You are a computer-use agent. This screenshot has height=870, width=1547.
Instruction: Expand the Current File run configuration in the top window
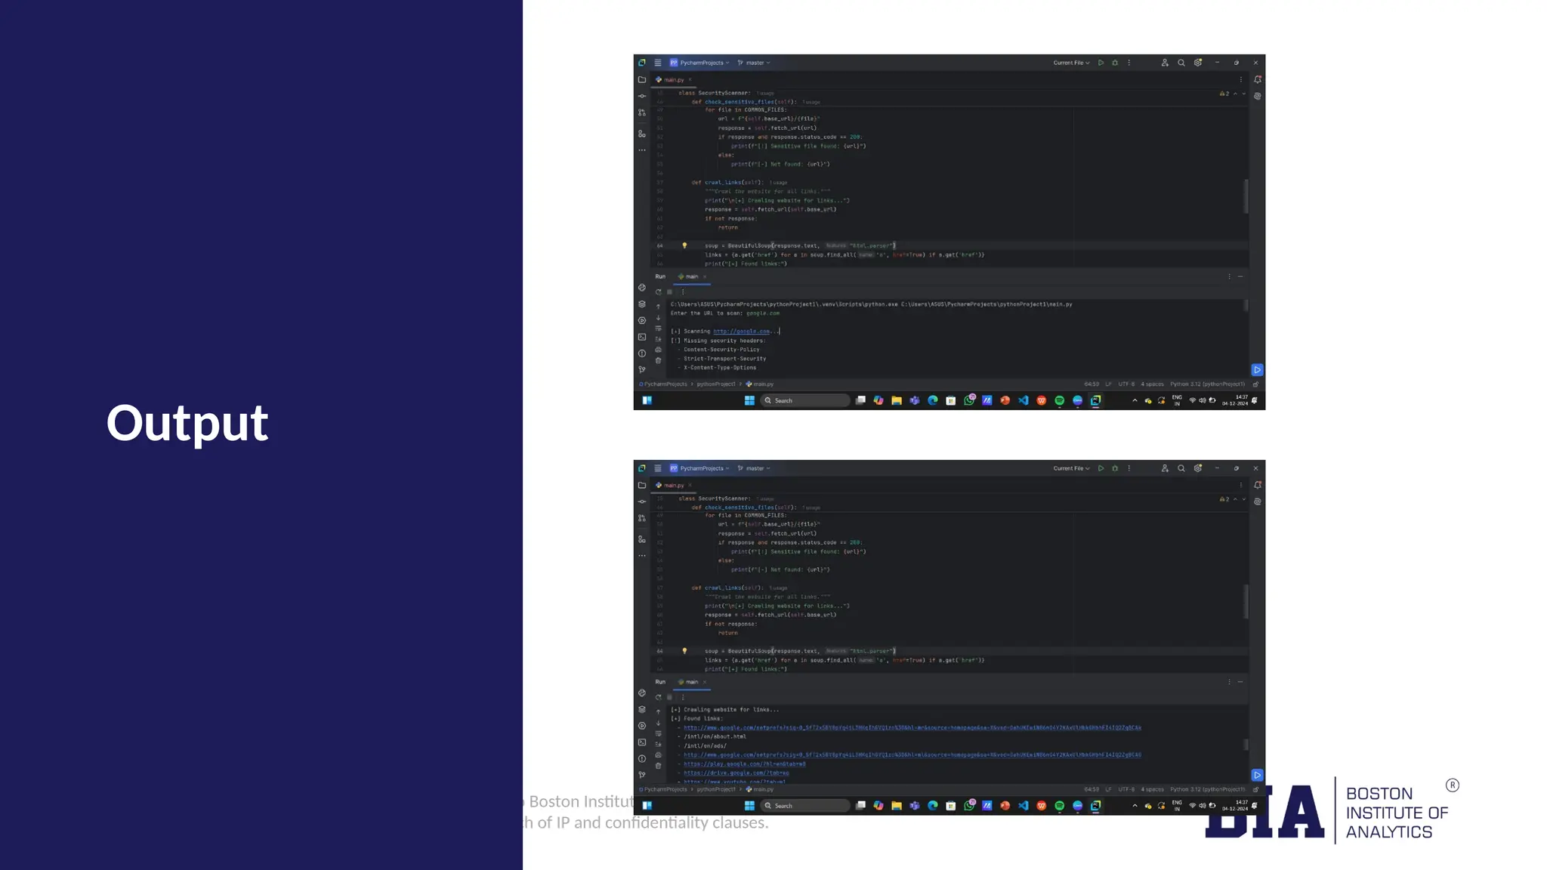(1071, 63)
